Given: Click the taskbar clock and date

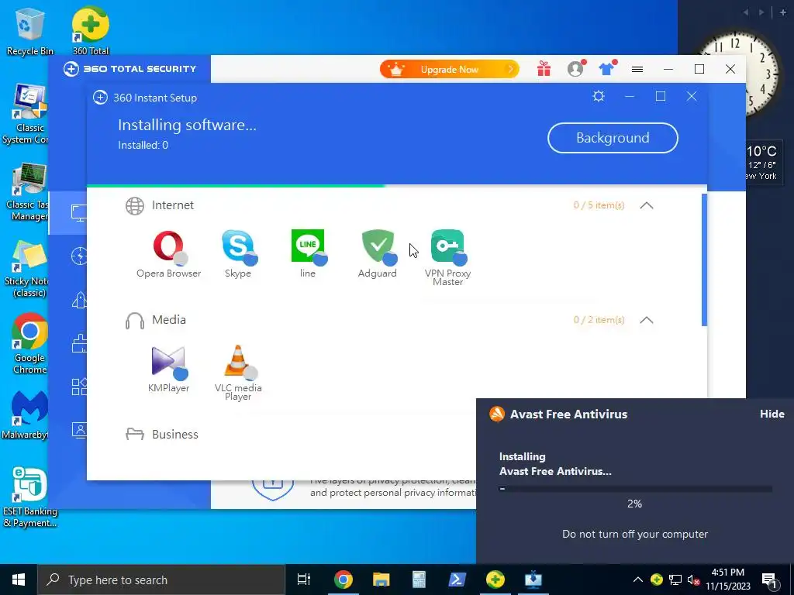Looking at the screenshot, I should click(728, 580).
